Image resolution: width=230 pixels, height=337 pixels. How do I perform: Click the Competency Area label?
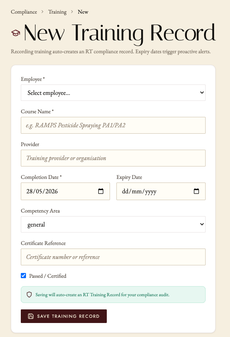[40, 211]
